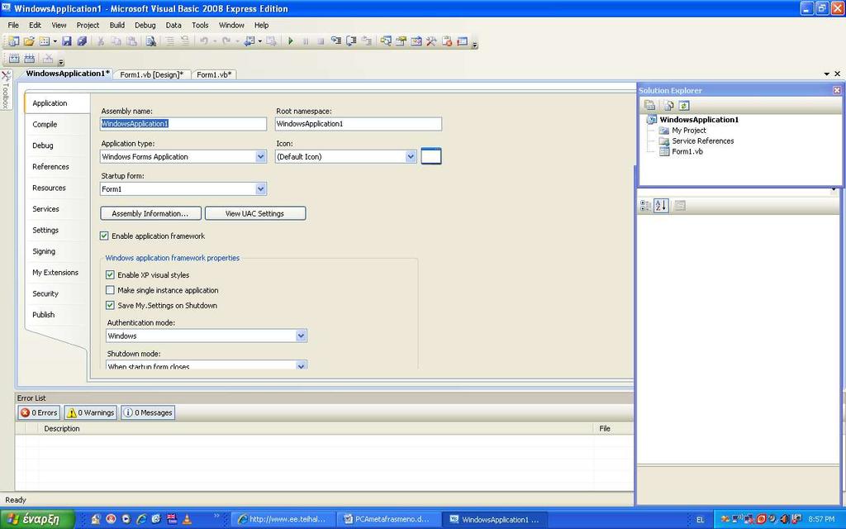The image size is (846, 529).
Task: Check Make single instance application
Action: coord(110,290)
